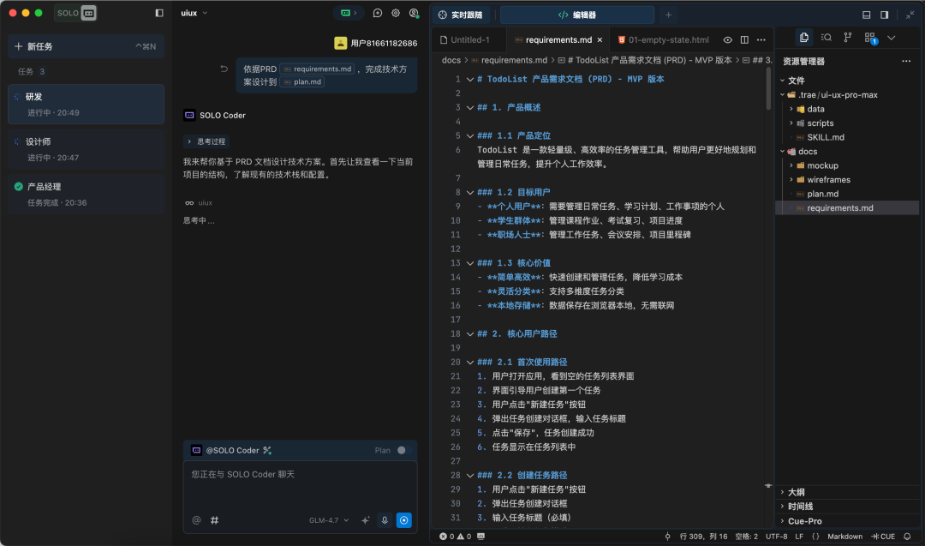Click the split editor icon beside requirements.md

[x=743, y=39]
